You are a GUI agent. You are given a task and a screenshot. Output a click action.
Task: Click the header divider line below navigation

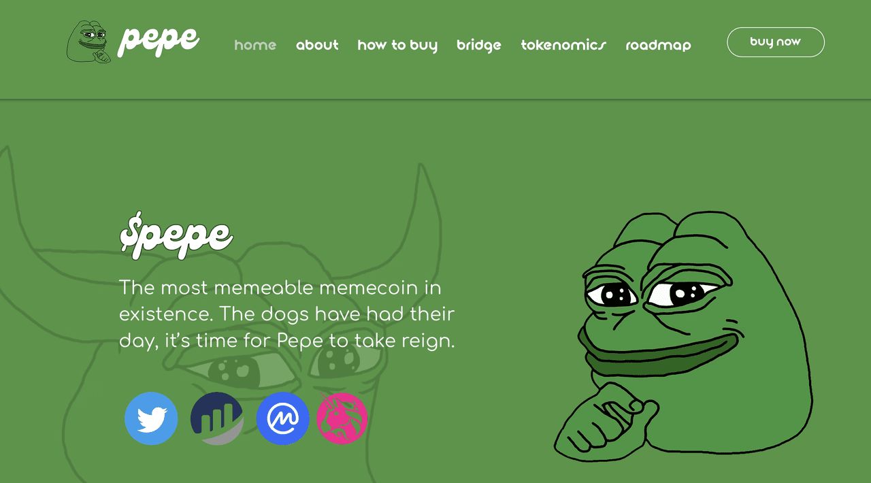point(435,99)
